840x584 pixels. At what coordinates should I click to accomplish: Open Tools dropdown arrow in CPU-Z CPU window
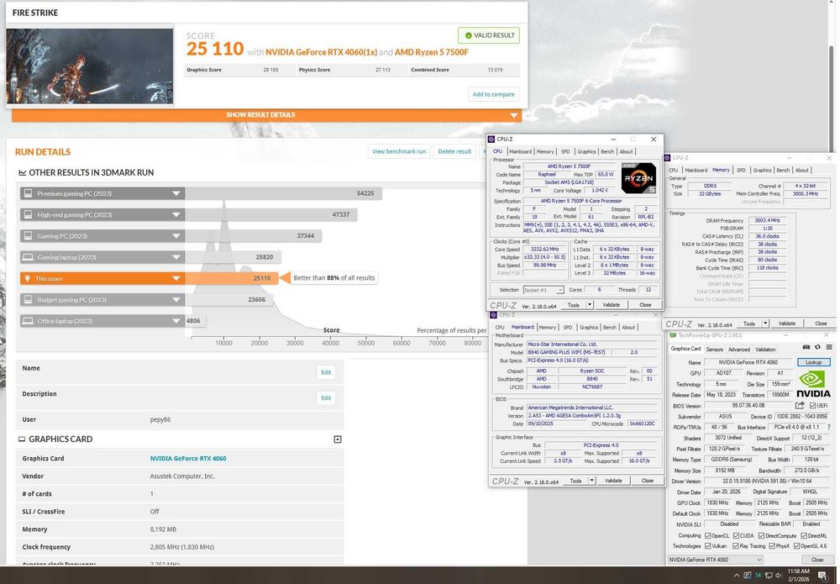click(x=590, y=305)
